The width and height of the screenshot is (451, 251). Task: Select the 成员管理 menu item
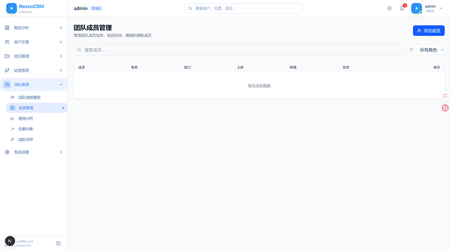(37, 108)
